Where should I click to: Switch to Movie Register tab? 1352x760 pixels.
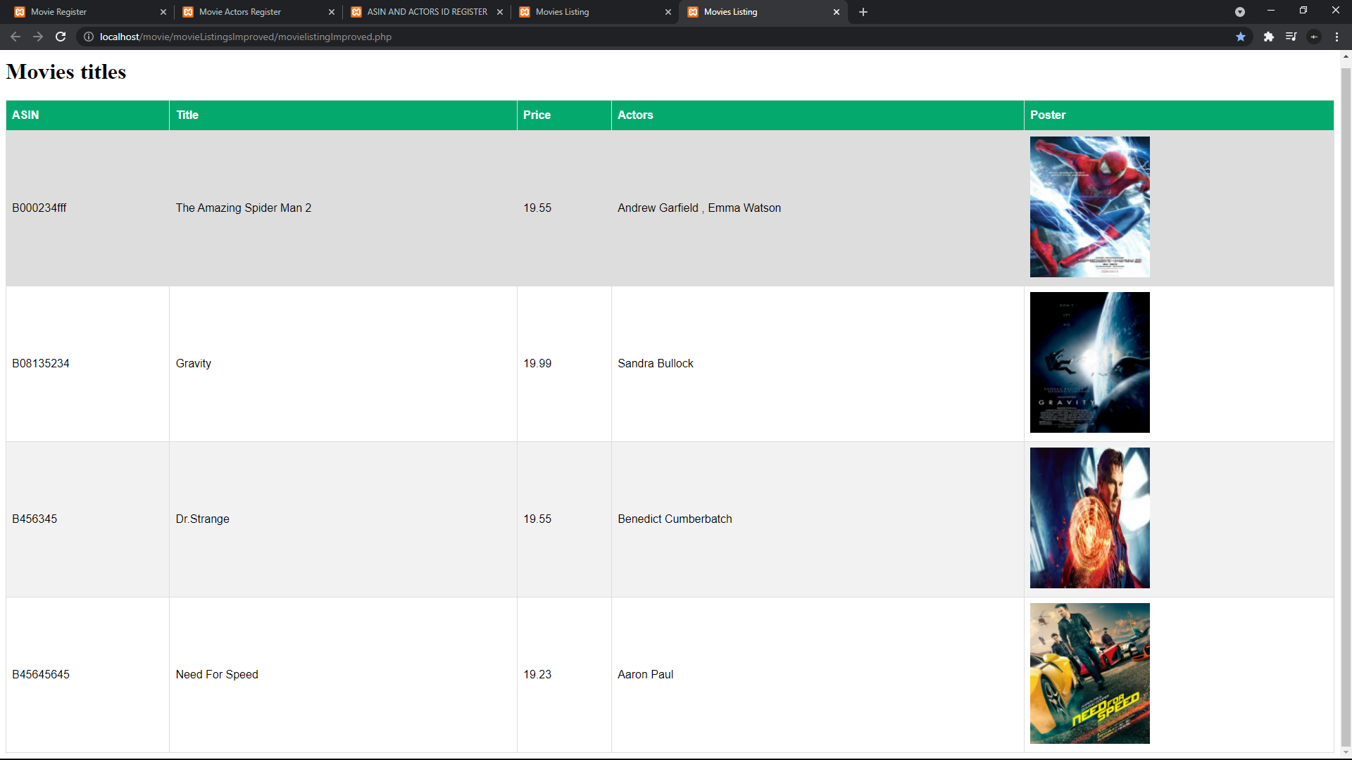click(84, 12)
